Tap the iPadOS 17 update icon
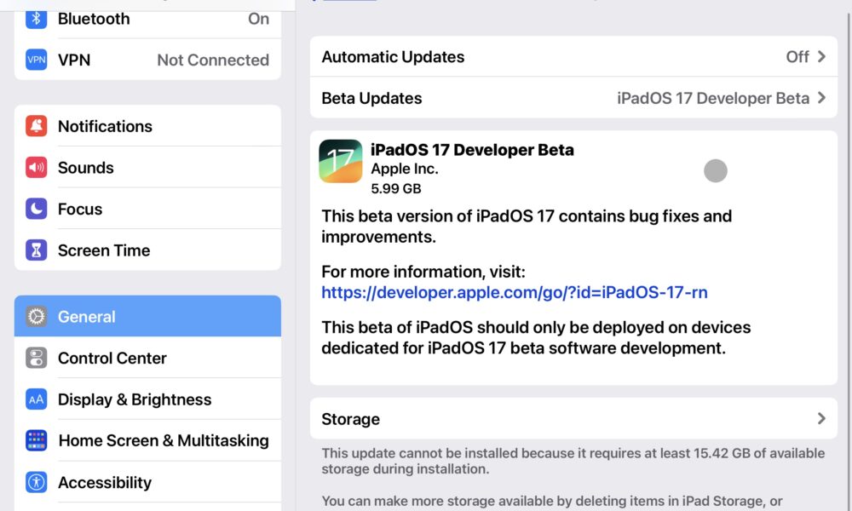The image size is (852, 511). 341,161
